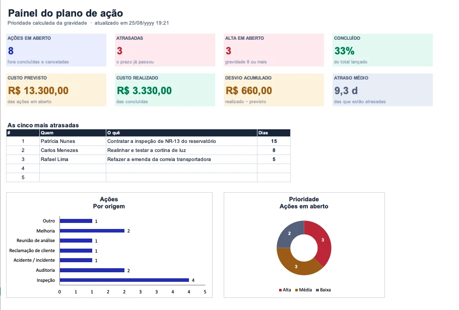Select 'Realinhar e testar a cortina de luz' cell

click(x=181, y=150)
